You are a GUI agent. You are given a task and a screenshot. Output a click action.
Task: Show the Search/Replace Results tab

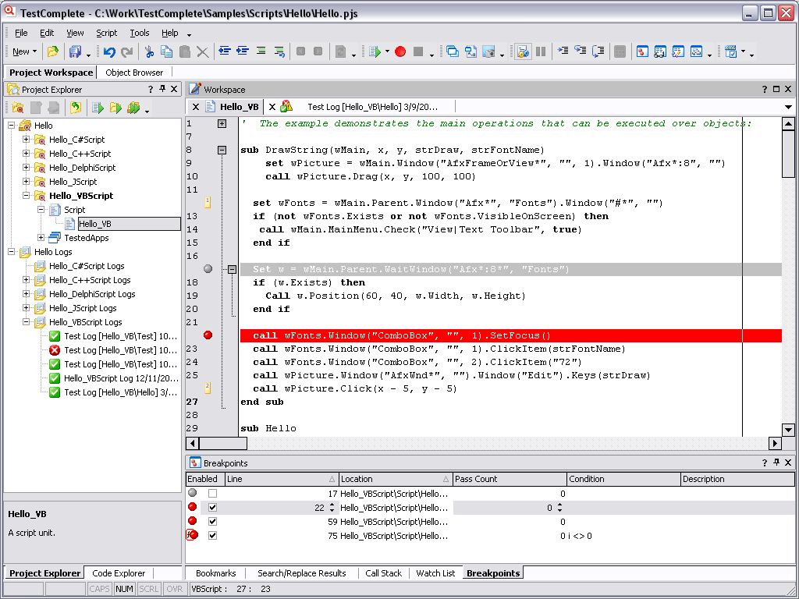point(302,573)
